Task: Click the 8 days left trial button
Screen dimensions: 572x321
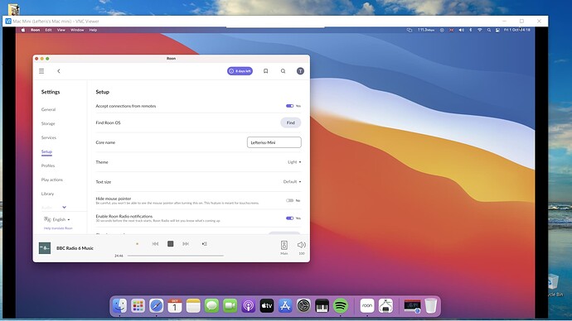Action: click(240, 71)
